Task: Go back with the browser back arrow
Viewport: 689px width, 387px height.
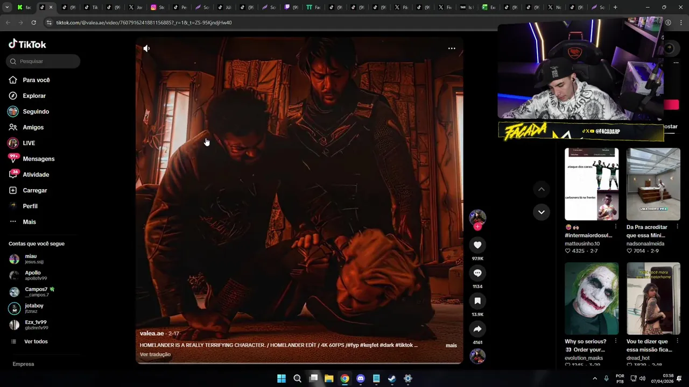Action: (8, 23)
